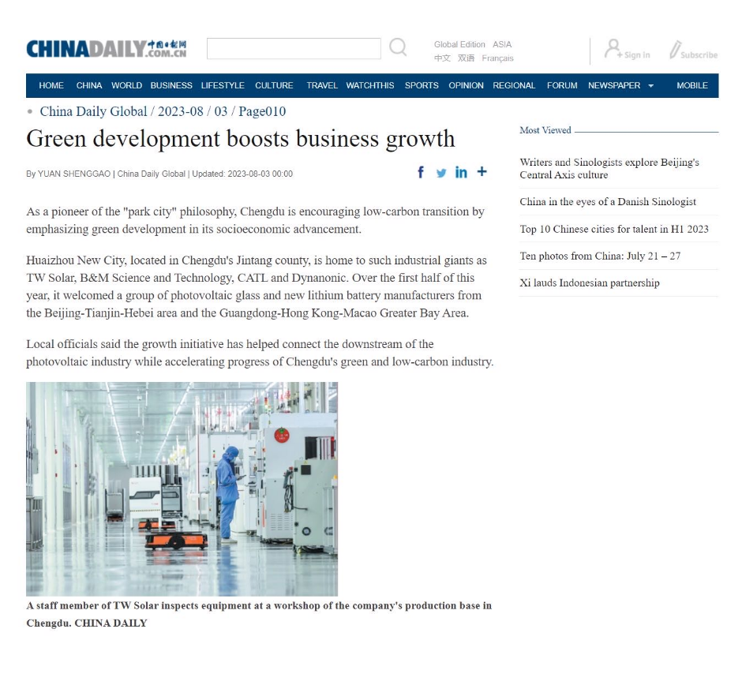Go to the Culture section
Image resolution: width=742 pixels, height=685 pixels.
[274, 85]
